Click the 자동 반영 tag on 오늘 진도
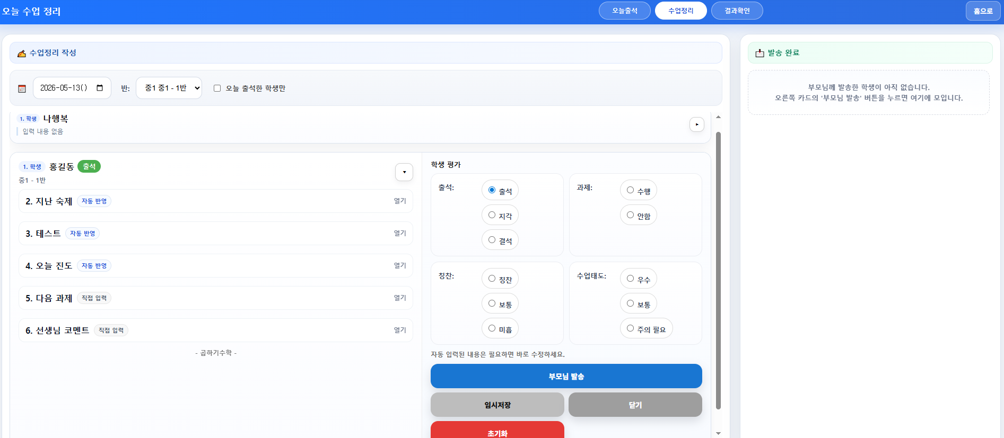The height and width of the screenshot is (438, 1004). pos(94,266)
